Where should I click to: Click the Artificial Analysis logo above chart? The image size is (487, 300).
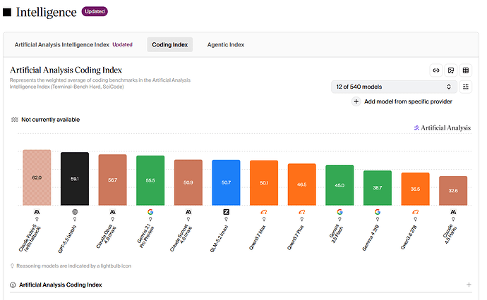point(443,127)
